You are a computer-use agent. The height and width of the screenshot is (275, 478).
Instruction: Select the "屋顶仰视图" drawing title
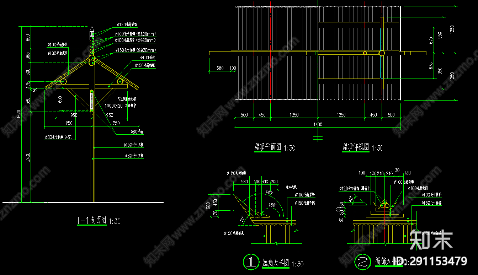355,147
